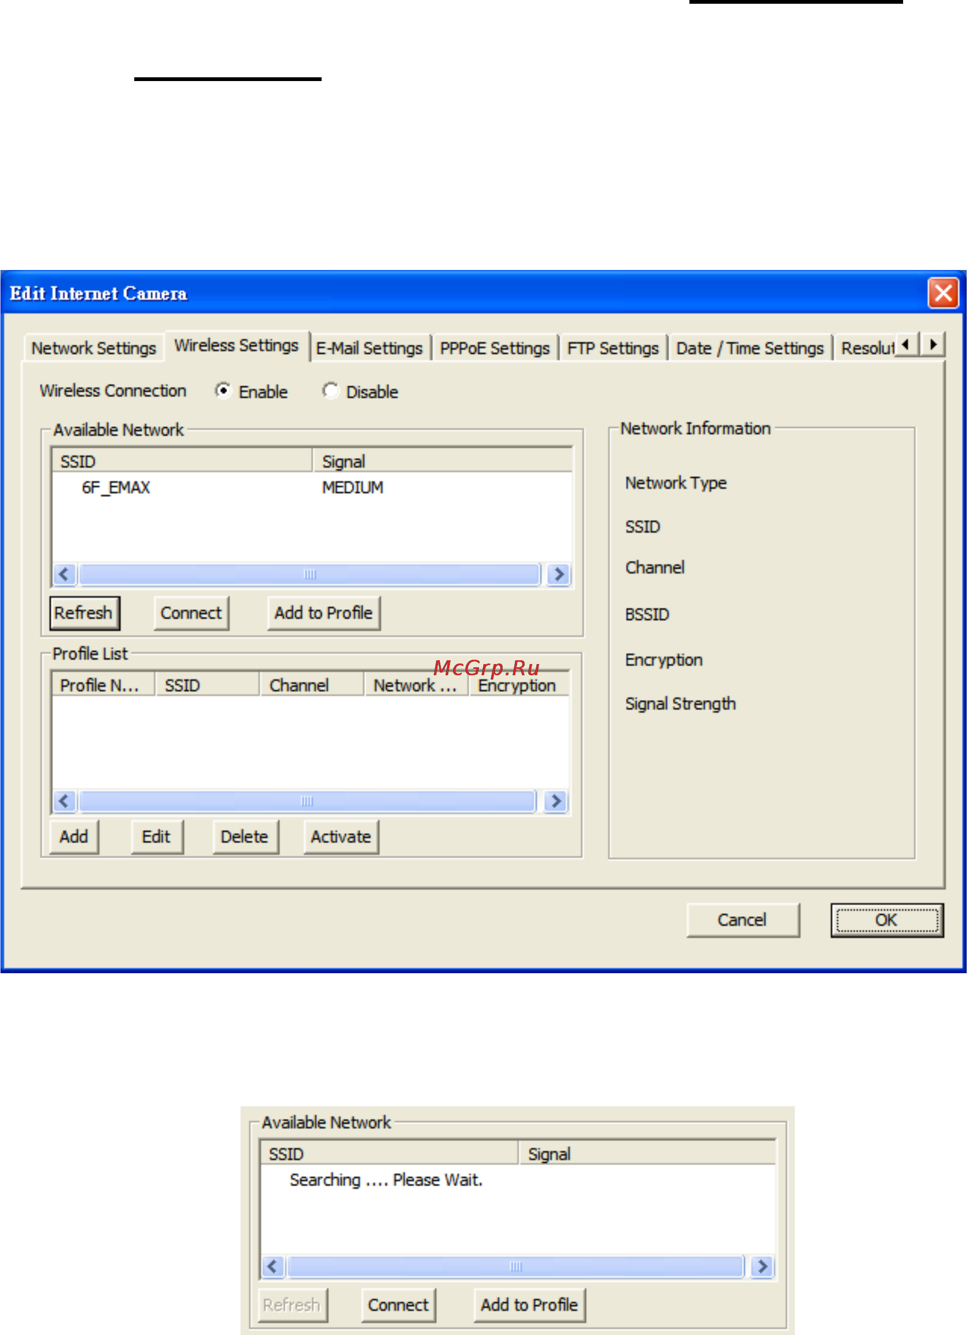This screenshot has width=967, height=1335.
Task: Click the MEDIUM signal value
Action: pyautogui.click(x=353, y=487)
